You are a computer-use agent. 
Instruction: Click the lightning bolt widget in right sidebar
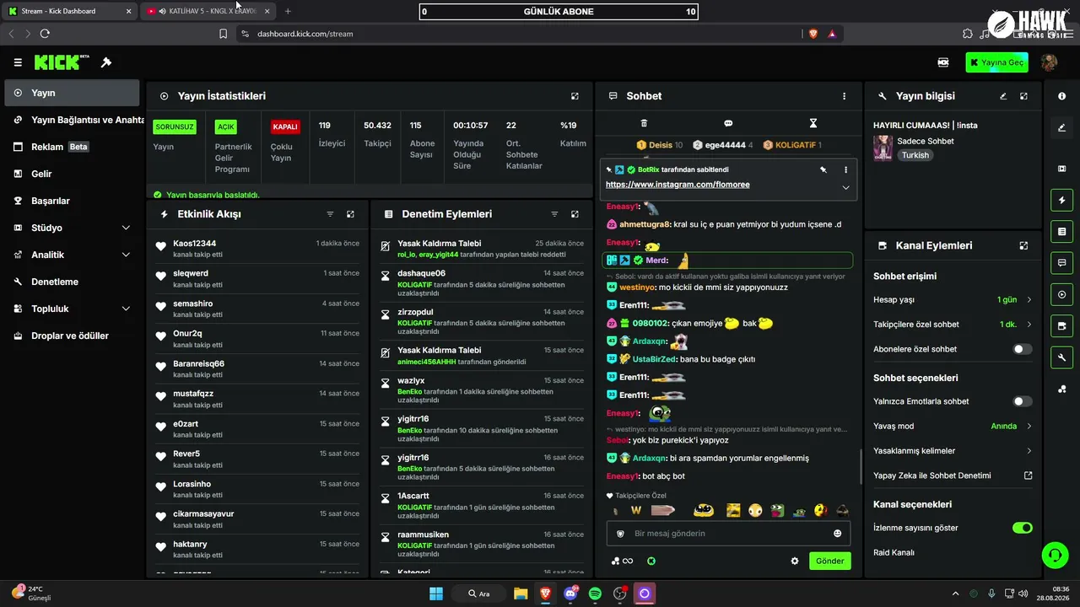[x=1061, y=201]
